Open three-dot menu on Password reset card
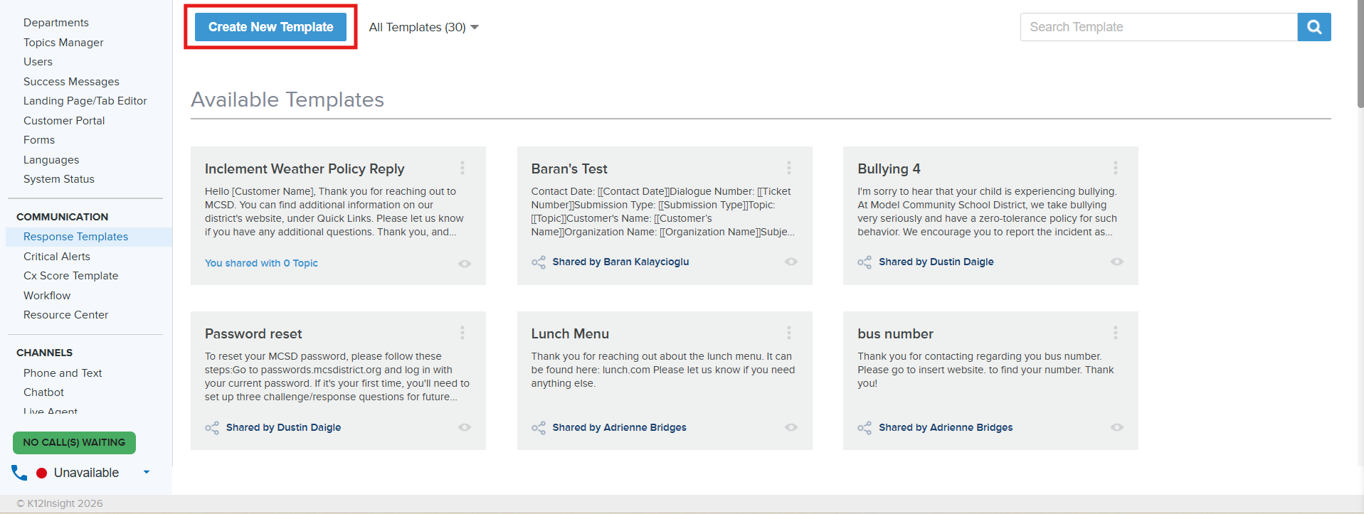 coord(462,333)
